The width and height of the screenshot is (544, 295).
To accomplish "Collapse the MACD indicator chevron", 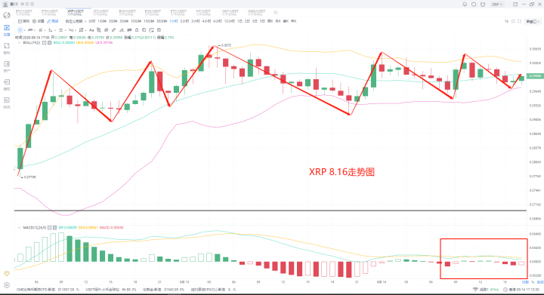I will coord(19,228).
